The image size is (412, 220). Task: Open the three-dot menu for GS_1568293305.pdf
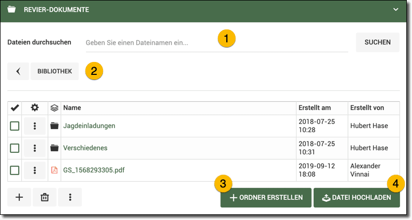35,170
